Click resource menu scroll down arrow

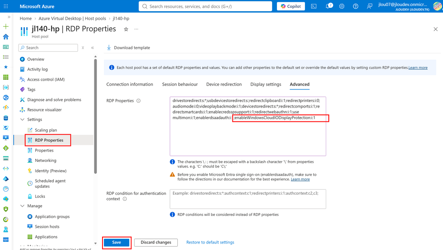[96, 244]
